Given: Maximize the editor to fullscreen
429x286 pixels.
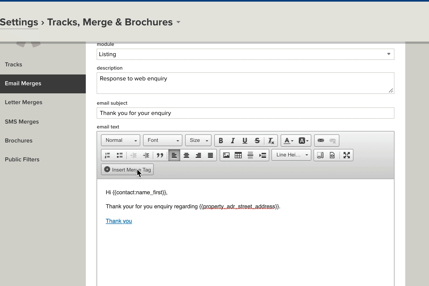Looking at the screenshot, I should click(x=346, y=155).
